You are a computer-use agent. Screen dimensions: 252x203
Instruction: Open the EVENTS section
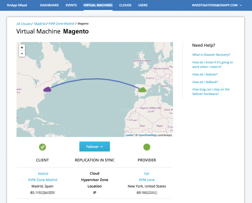[71, 5]
